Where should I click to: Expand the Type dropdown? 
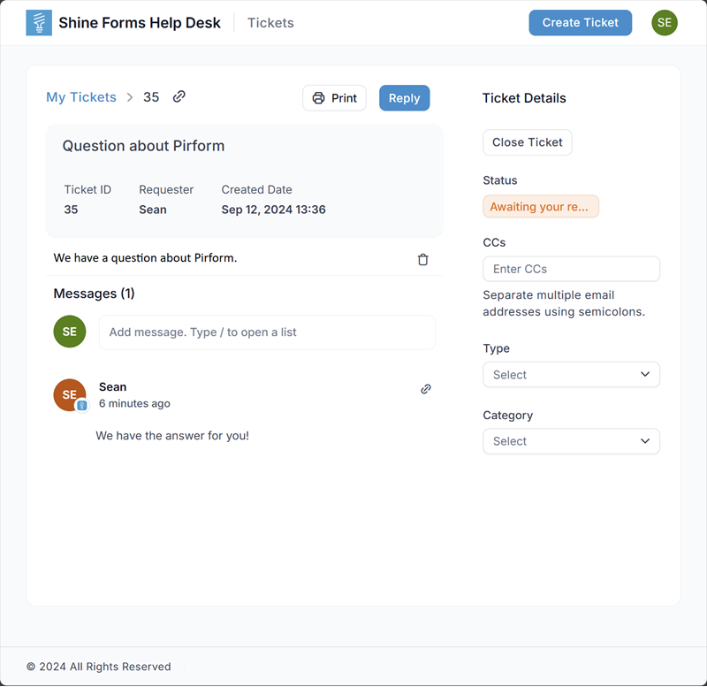click(x=571, y=375)
